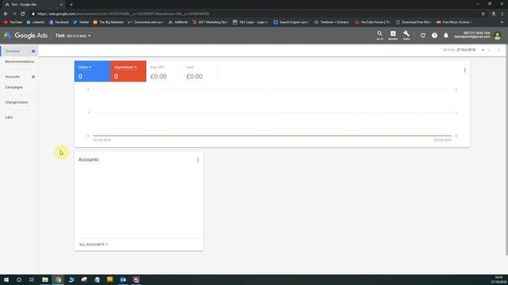The image size is (508, 285).
Task: Open Chrome's three-dot menu
Action: click(502, 14)
